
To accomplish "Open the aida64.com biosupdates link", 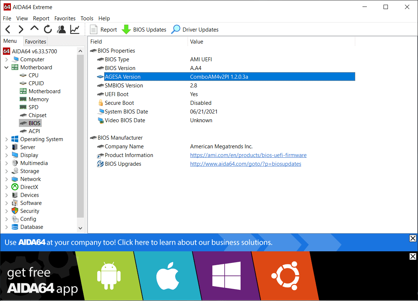I will pos(246,164).
